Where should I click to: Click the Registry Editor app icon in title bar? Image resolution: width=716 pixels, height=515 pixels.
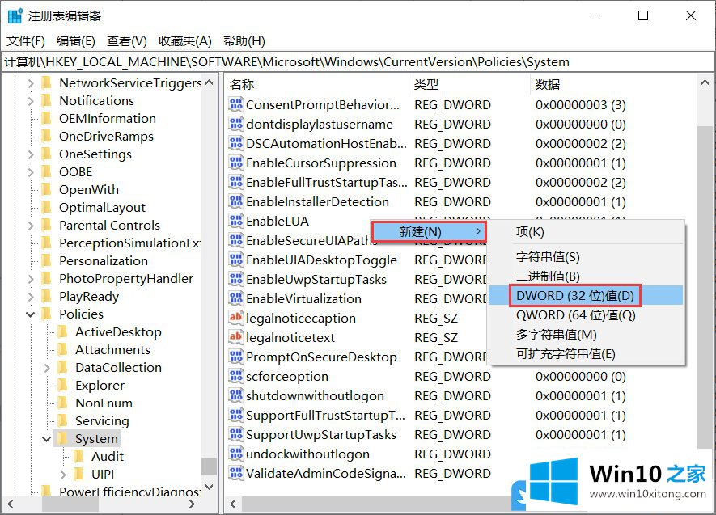15,16
